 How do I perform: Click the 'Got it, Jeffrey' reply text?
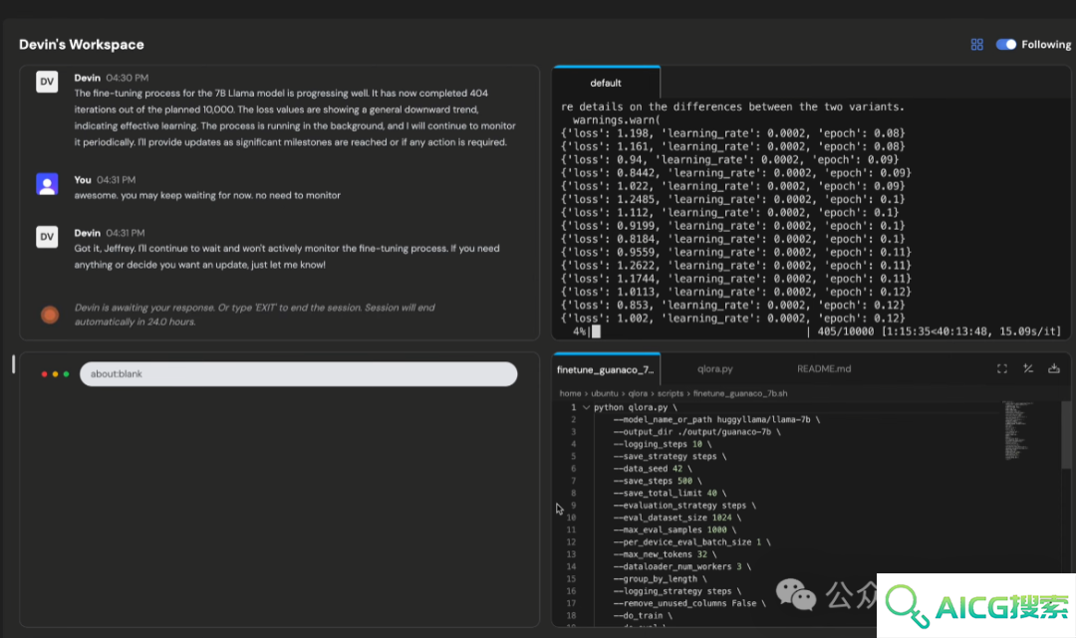(287, 257)
